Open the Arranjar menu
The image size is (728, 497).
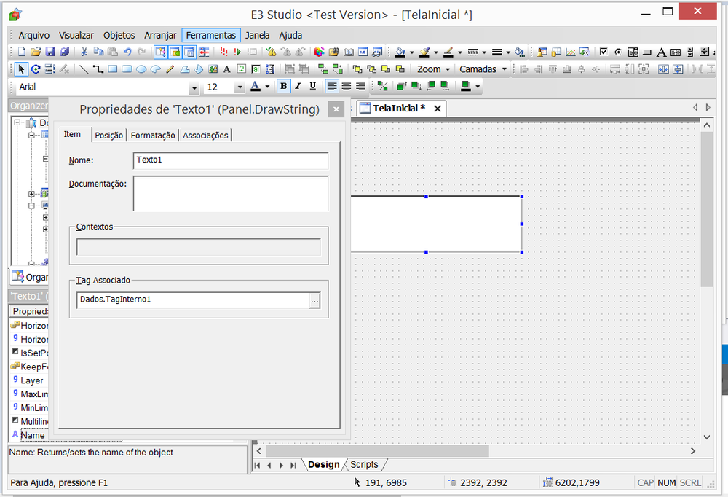[x=160, y=35]
